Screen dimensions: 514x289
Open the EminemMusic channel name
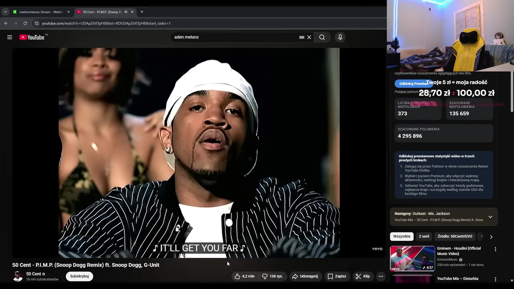pyautogui.click(x=448, y=260)
